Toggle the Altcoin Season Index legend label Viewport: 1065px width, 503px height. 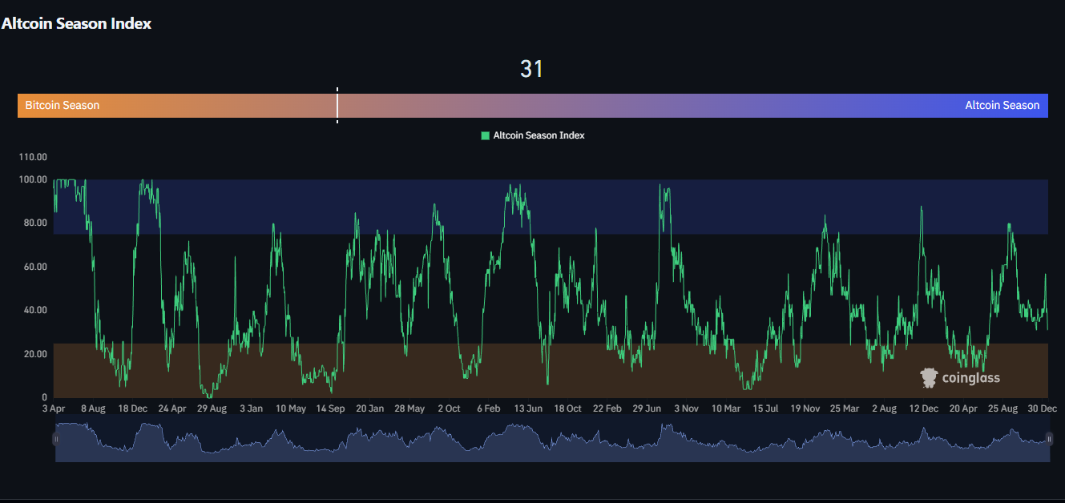click(539, 135)
